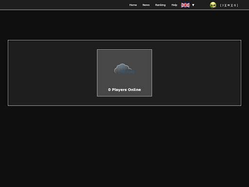Image resolution: width=249 pixels, height=187 pixels.
Task: Click the UK flag language icon
Action: click(185, 5)
